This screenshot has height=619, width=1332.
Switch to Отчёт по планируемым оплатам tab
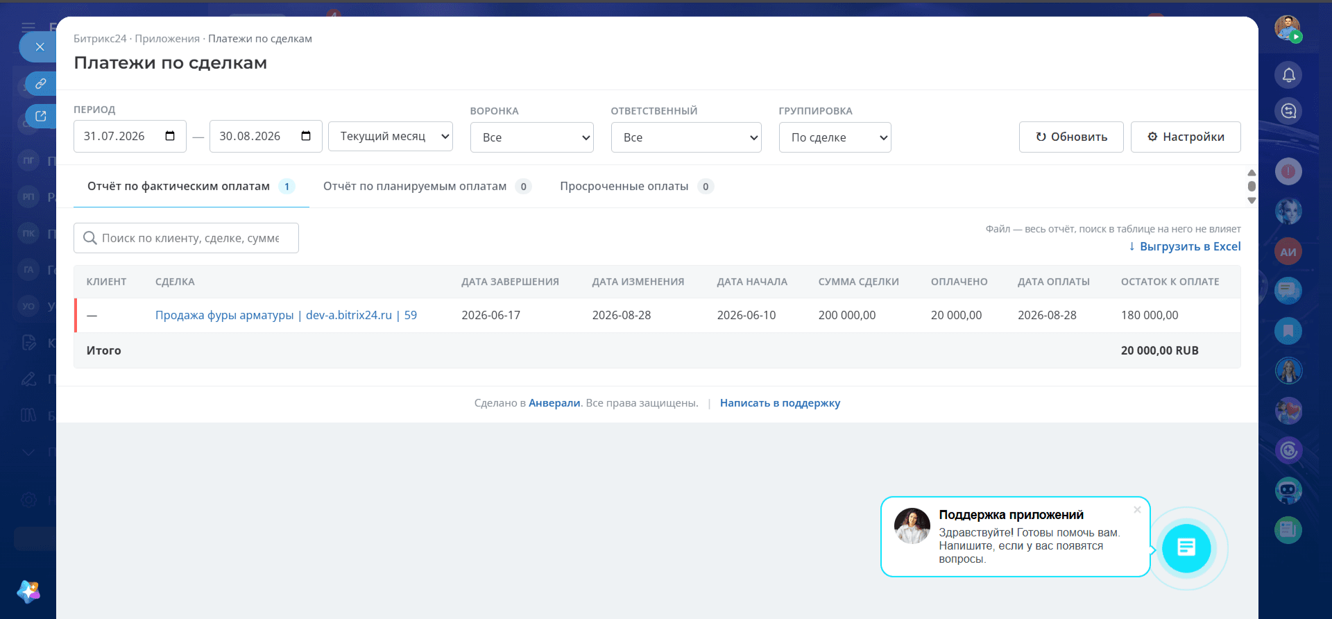427,186
